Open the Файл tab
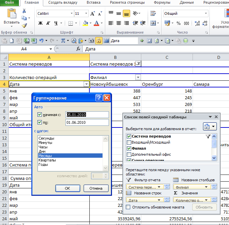This screenshot has width=229, height=225. click(9, 2)
